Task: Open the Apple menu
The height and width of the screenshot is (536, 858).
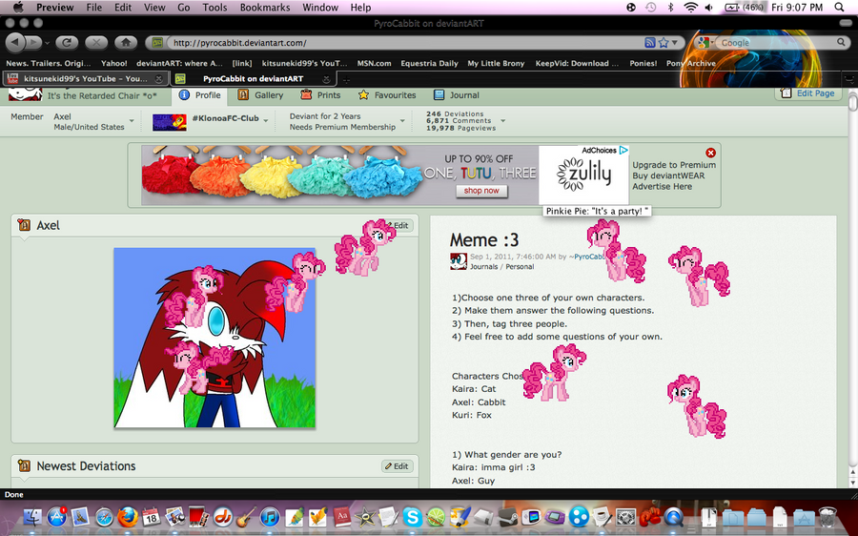Action: (18, 7)
